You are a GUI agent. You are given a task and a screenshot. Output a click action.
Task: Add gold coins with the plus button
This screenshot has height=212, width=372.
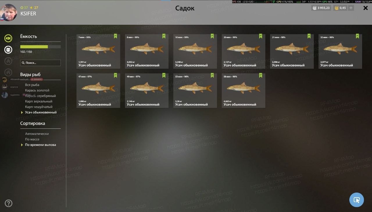tap(351, 8)
